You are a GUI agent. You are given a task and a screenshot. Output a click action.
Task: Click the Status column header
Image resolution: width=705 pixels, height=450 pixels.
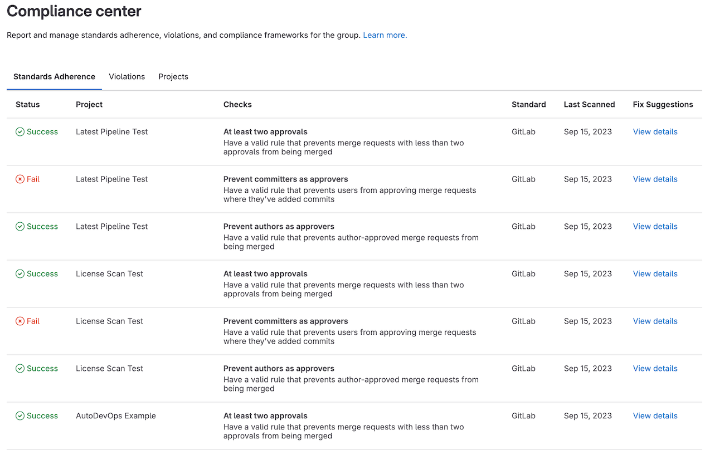pyautogui.click(x=28, y=105)
